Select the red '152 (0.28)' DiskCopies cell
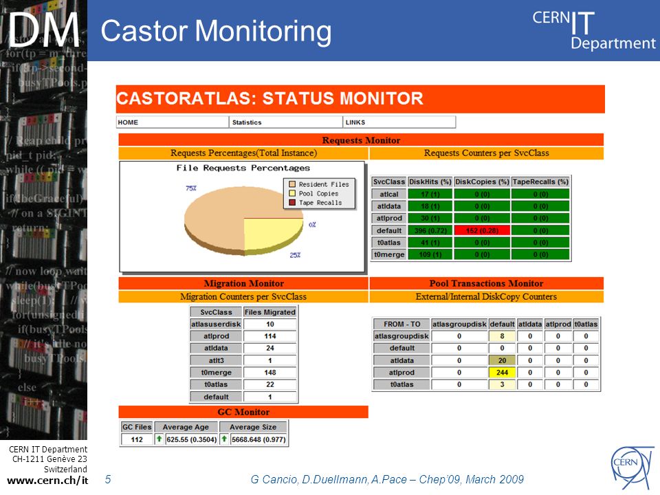The height and width of the screenshot is (495, 660). coord(482,230)
